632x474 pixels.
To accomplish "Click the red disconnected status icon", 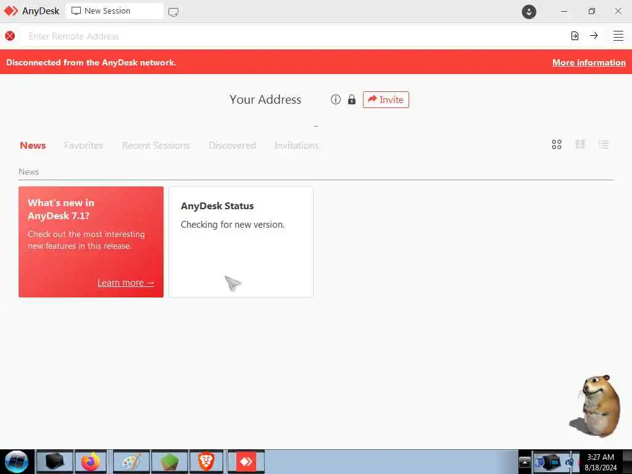I will [x=10, y=36].
